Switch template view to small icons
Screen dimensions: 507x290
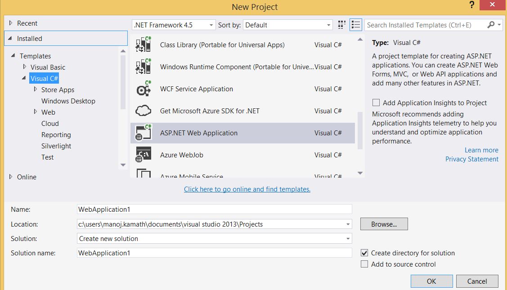pos(341,24)
